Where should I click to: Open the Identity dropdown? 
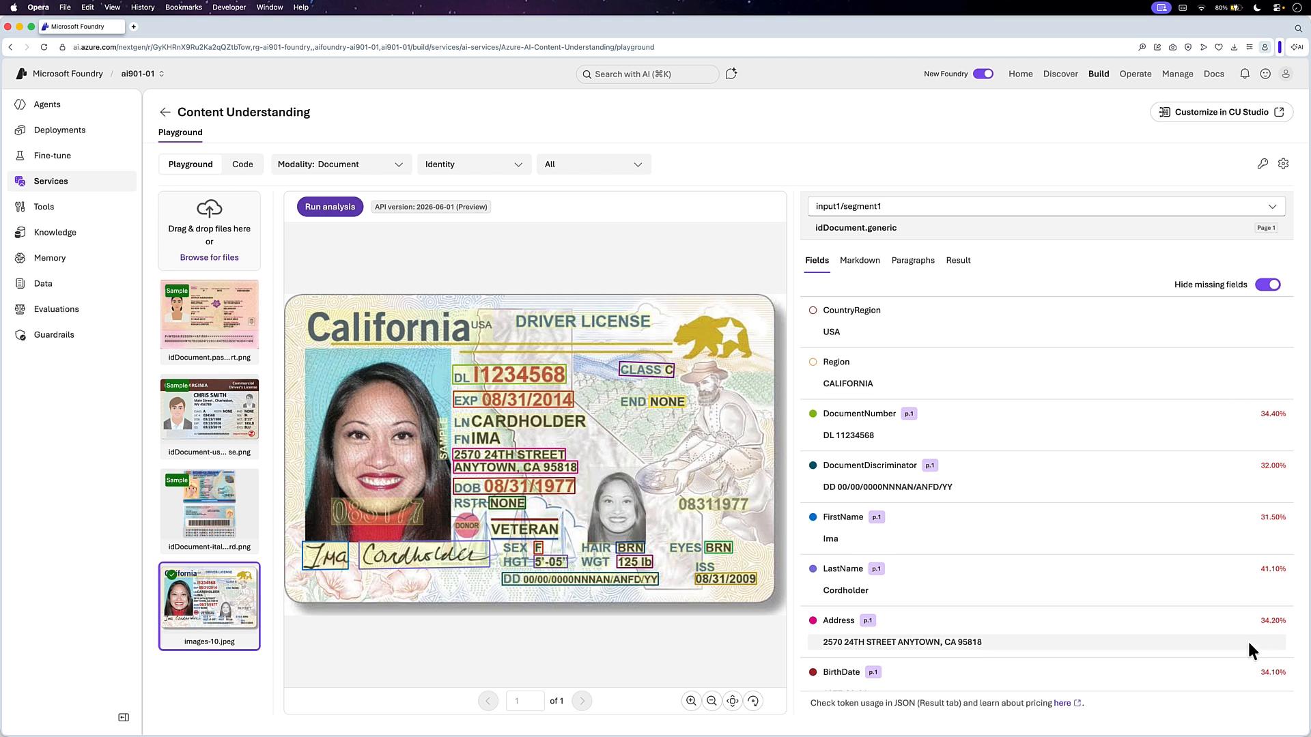point(474,164)
